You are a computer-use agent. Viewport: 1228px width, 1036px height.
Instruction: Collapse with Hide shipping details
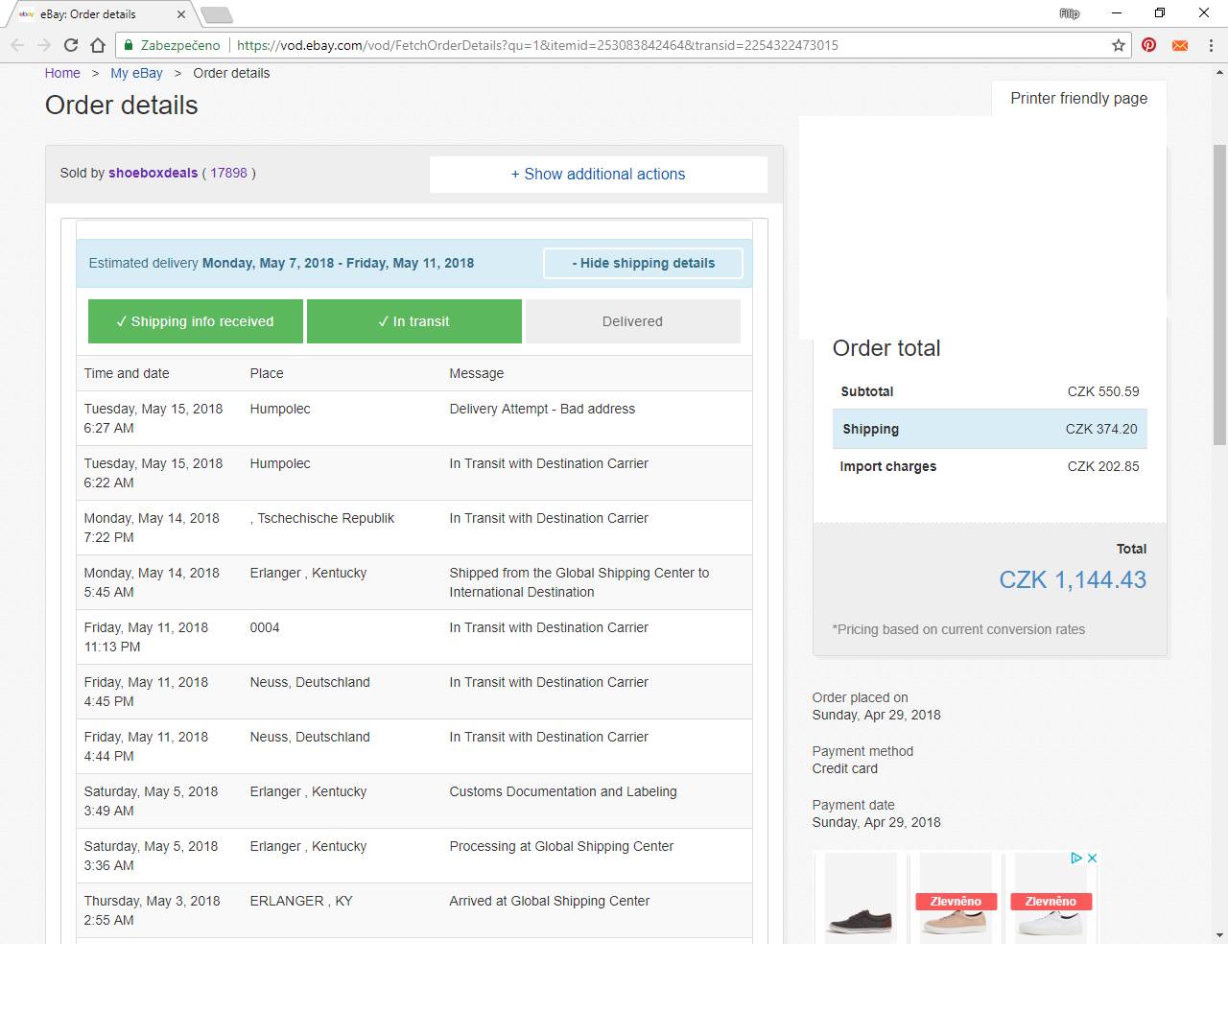(x=643, y=263)
